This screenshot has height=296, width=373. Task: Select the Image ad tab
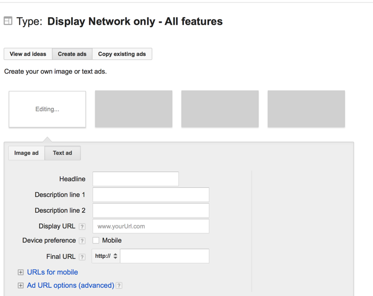click(26, 153)
